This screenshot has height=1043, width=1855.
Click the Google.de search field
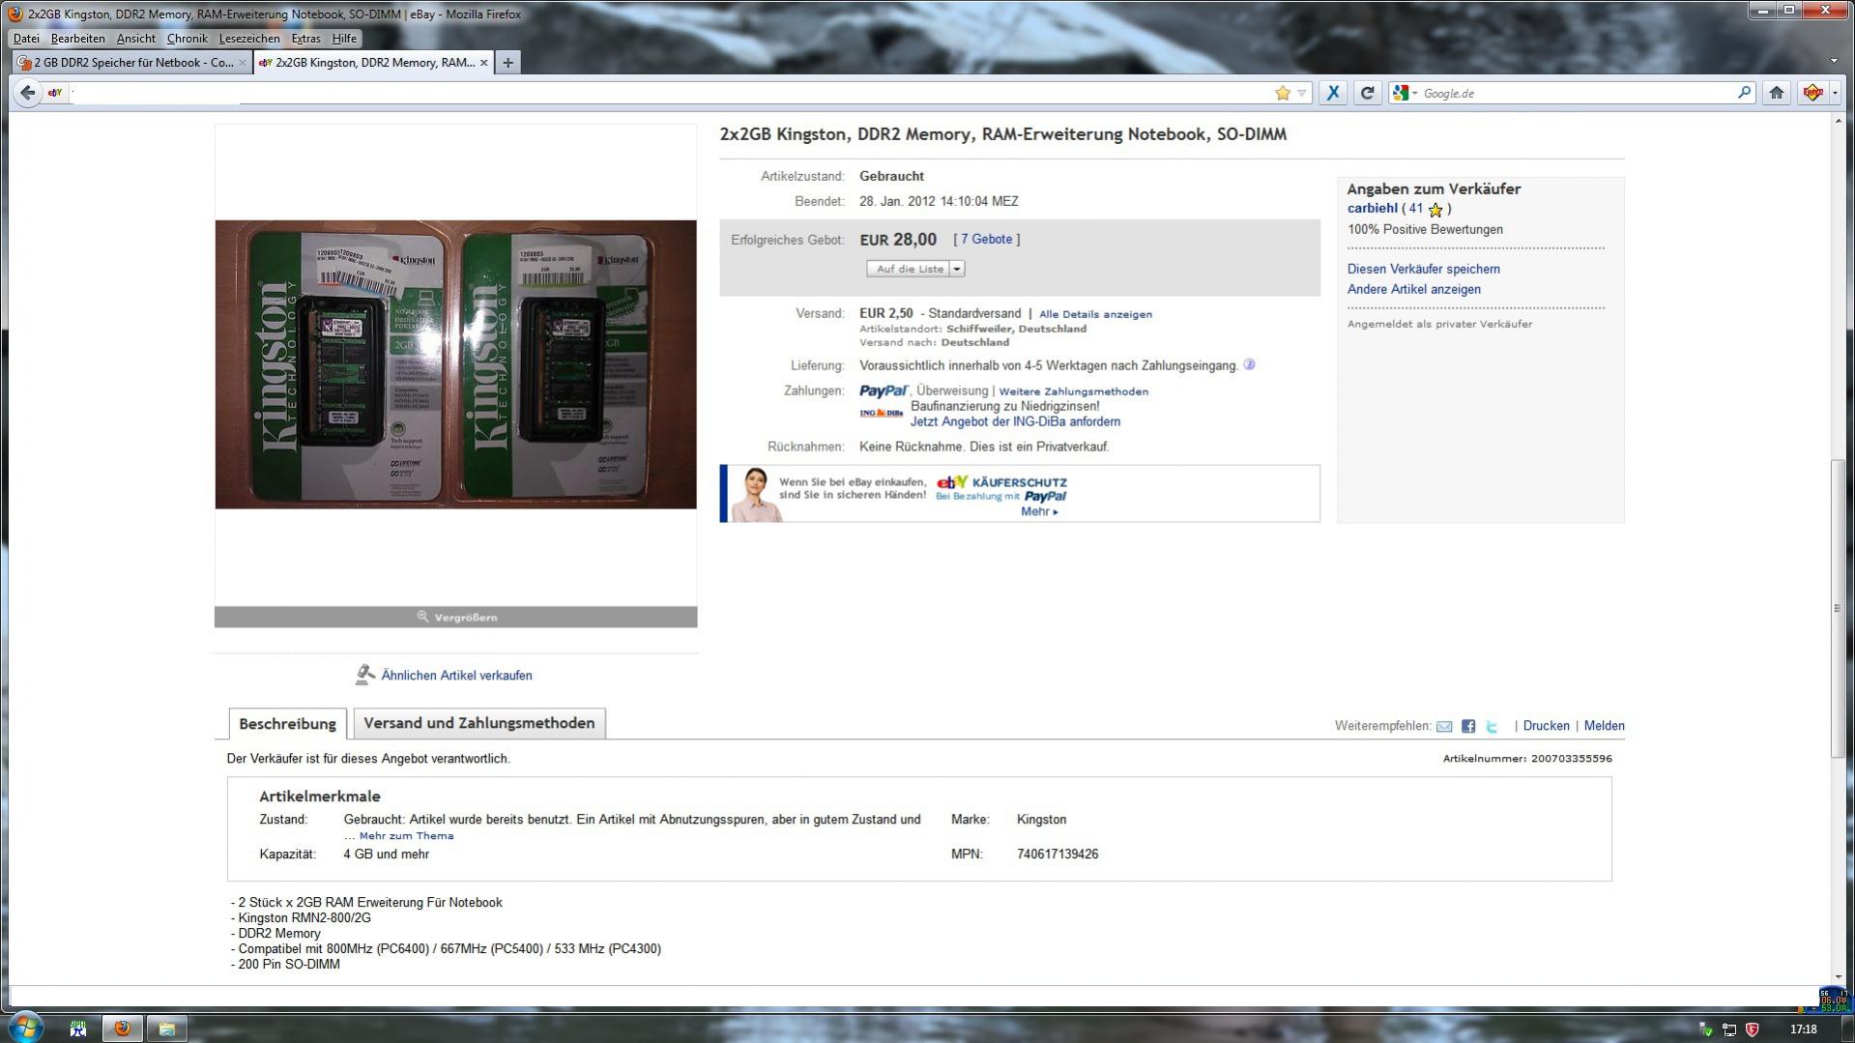point(1576,93)
